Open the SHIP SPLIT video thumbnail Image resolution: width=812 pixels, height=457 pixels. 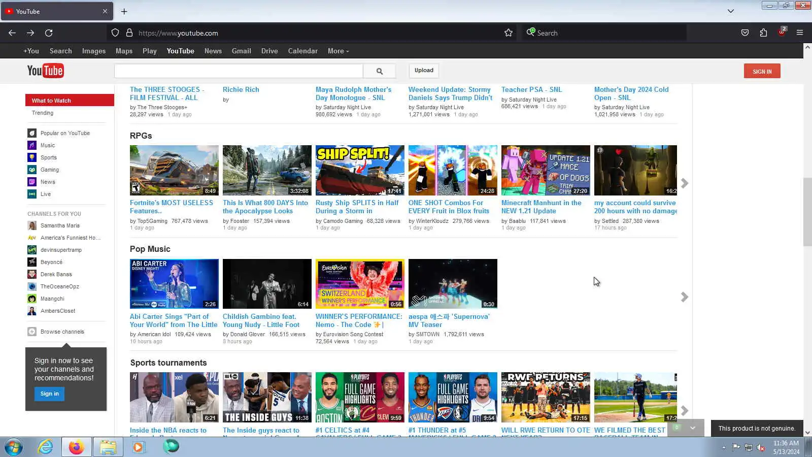360,170
